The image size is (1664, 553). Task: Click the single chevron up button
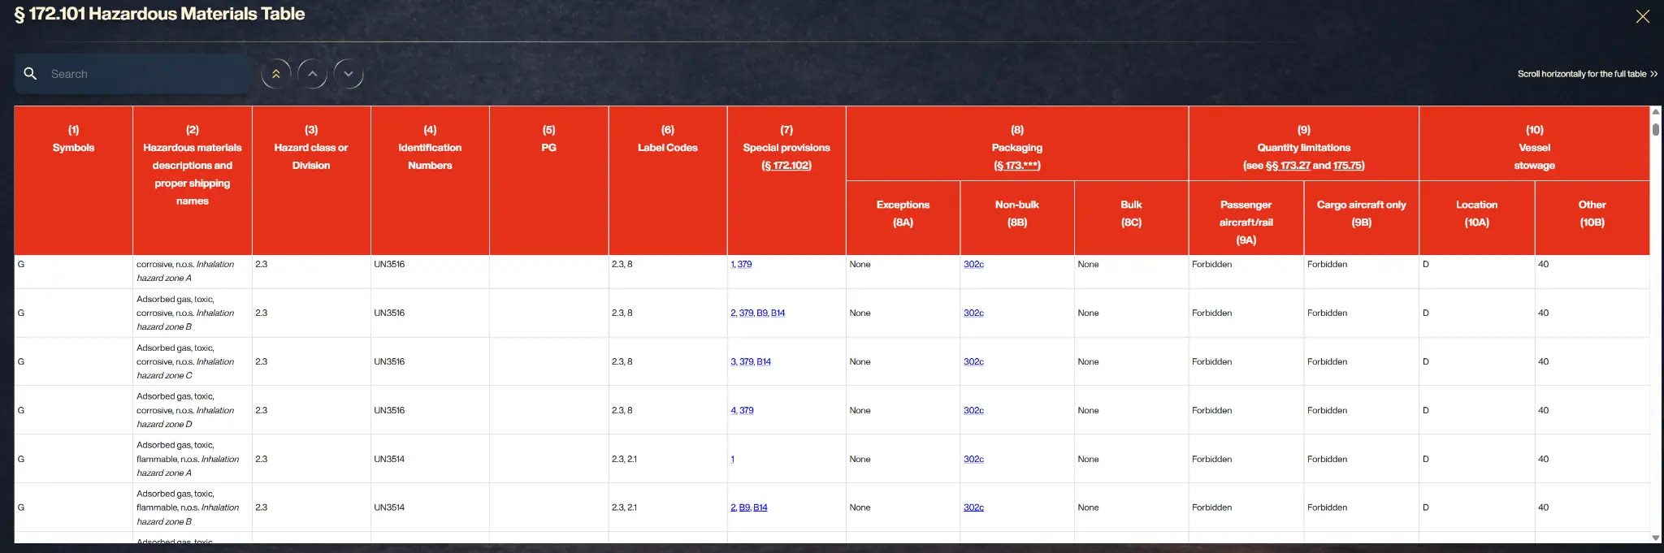313,74
